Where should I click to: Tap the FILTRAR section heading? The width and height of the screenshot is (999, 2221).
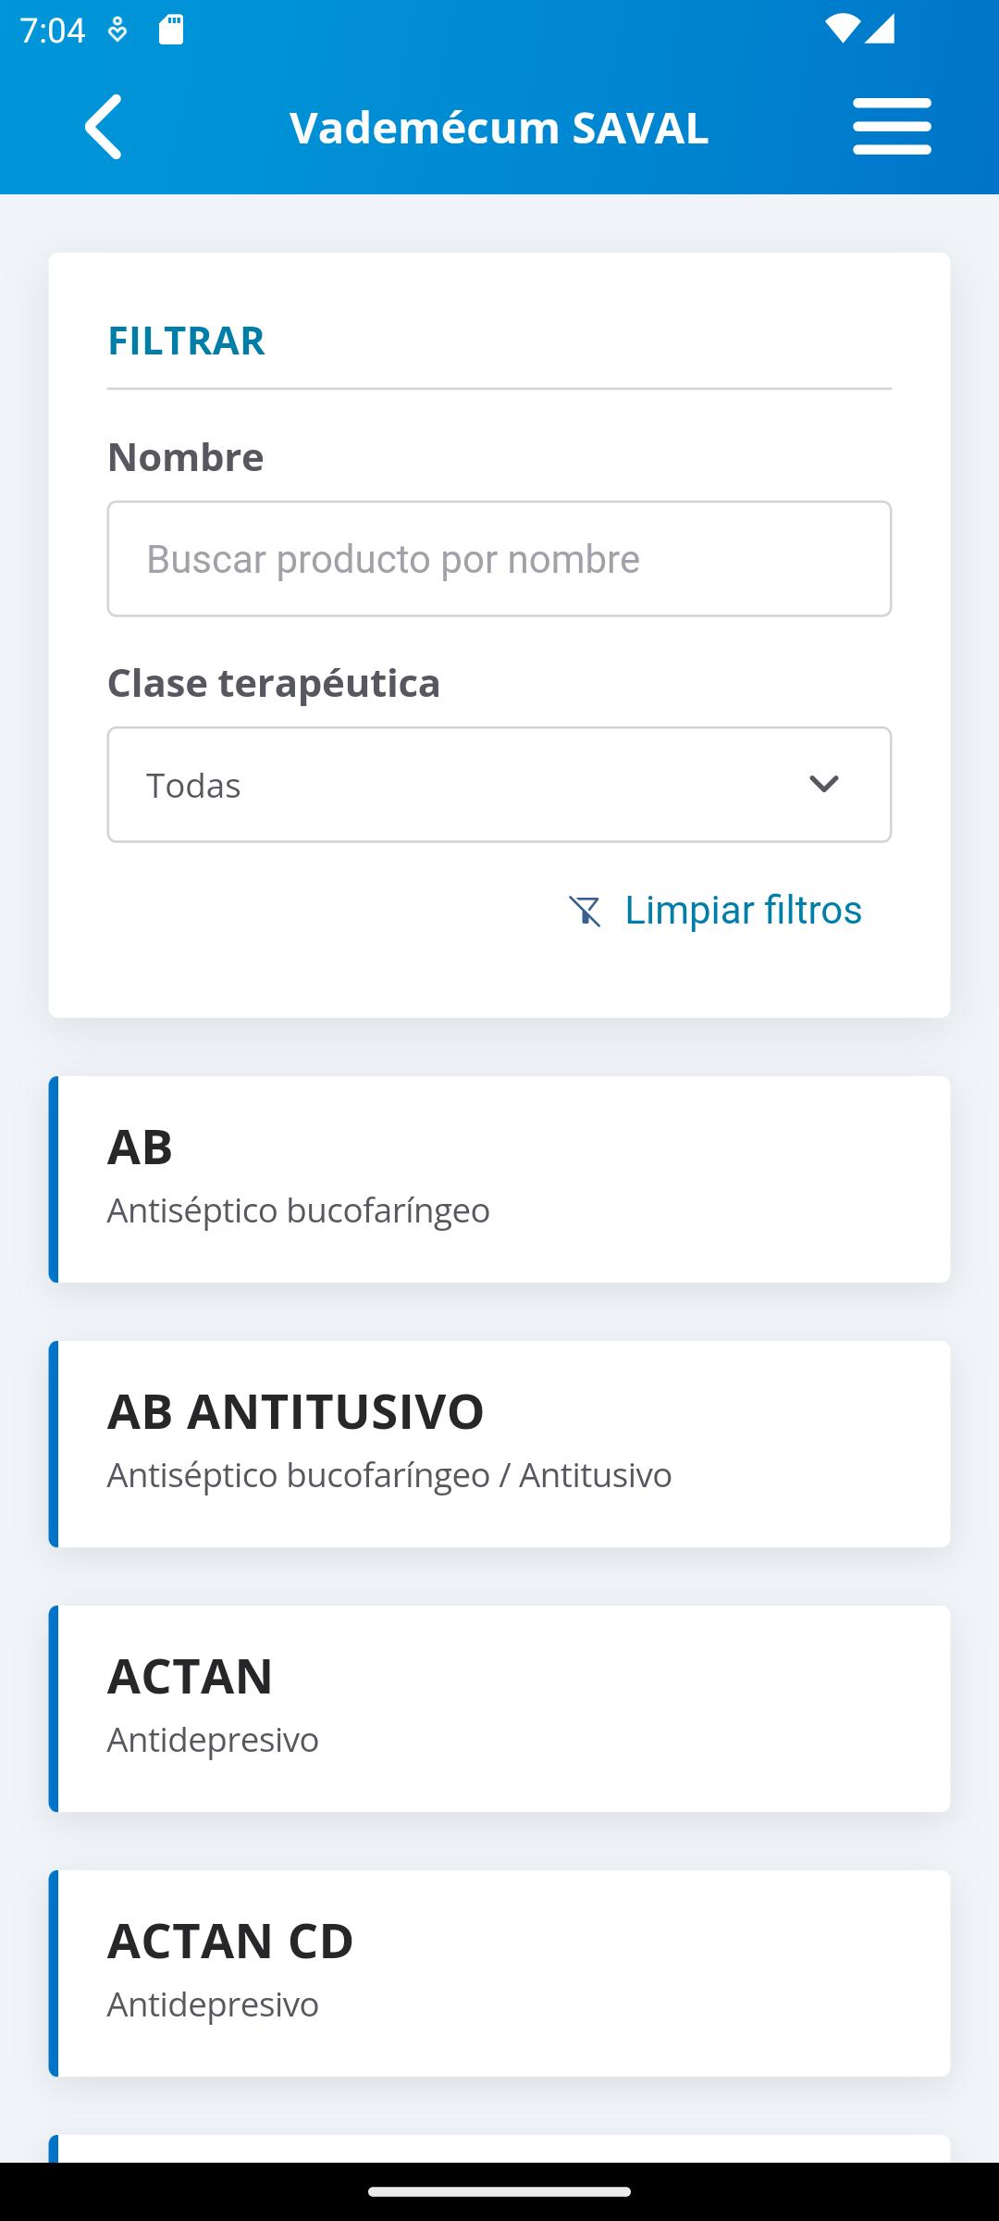coord(186,340)
